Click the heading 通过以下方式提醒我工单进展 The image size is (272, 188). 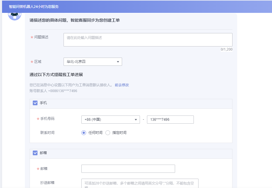[x=56, y=75]
